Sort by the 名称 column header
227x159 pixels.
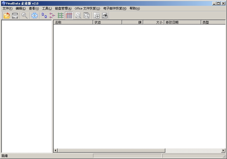tap(73, 22)
